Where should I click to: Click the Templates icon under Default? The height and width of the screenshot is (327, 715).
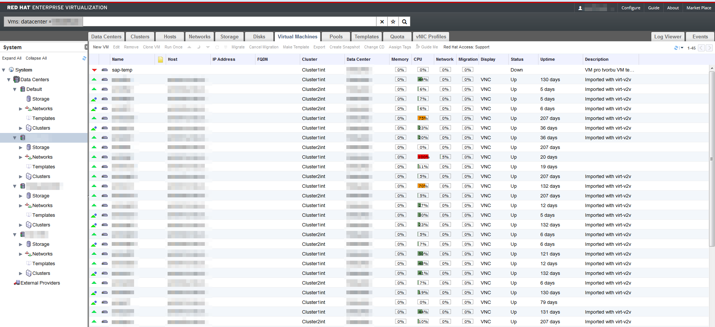pyautogui.click(x=29, y=118)
